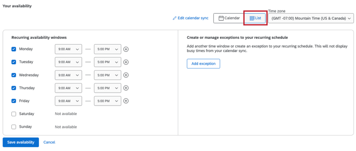Switch to the List view tab
This screenshot has height=151, width=356.
255,18
